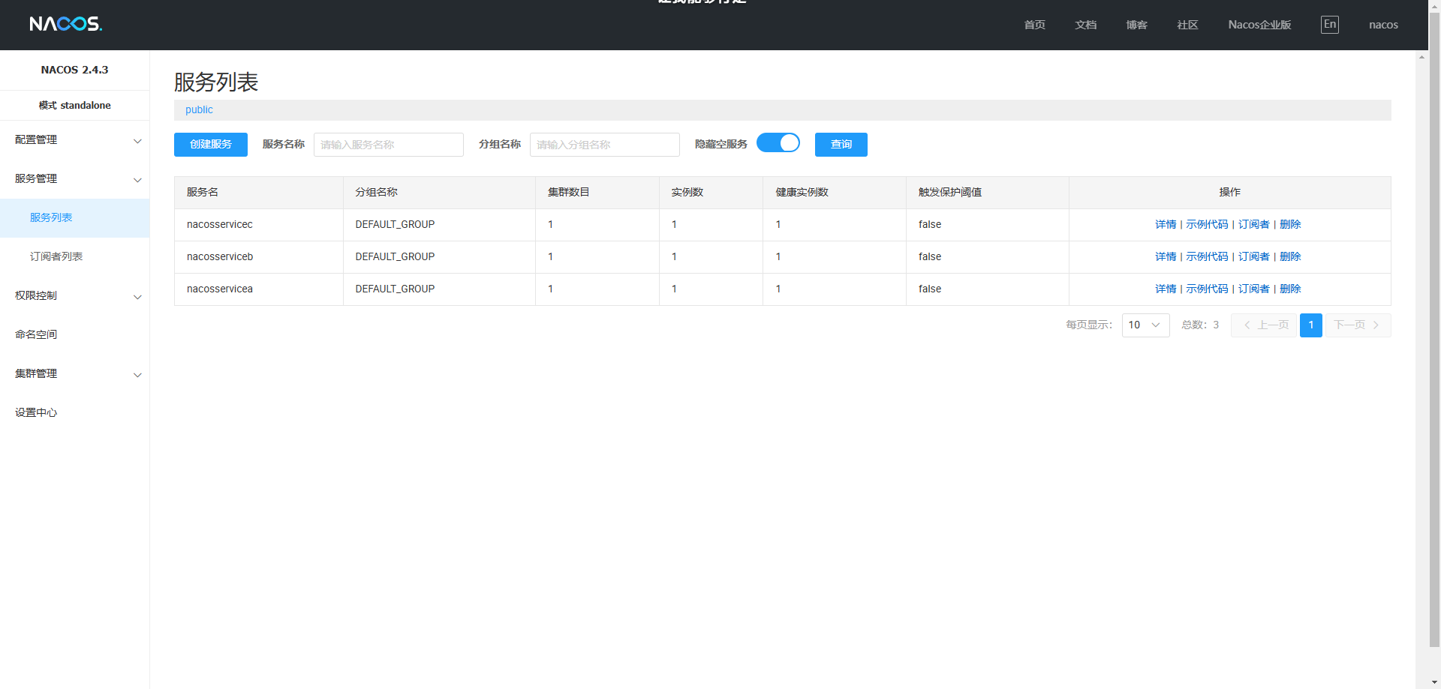The width and height of the screenshot is (1441, 689).
Task: Open the page size dropdown showing 10
Action: pyautogui.click(x=1145, y=325)
